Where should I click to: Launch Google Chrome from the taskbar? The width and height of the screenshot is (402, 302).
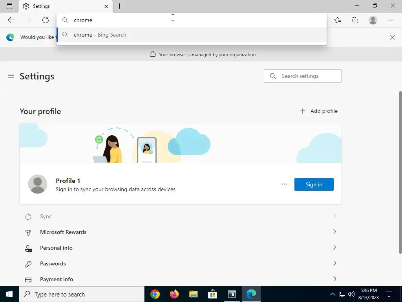pyautogui.click(x=155, y=294)
